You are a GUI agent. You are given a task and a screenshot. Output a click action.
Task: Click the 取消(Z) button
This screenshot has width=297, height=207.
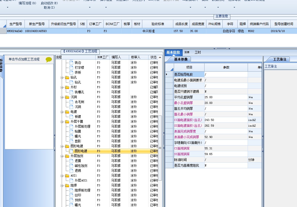point(49,7)
